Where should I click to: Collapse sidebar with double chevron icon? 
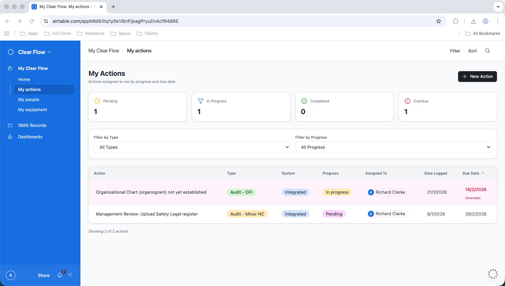pos(70,275)
